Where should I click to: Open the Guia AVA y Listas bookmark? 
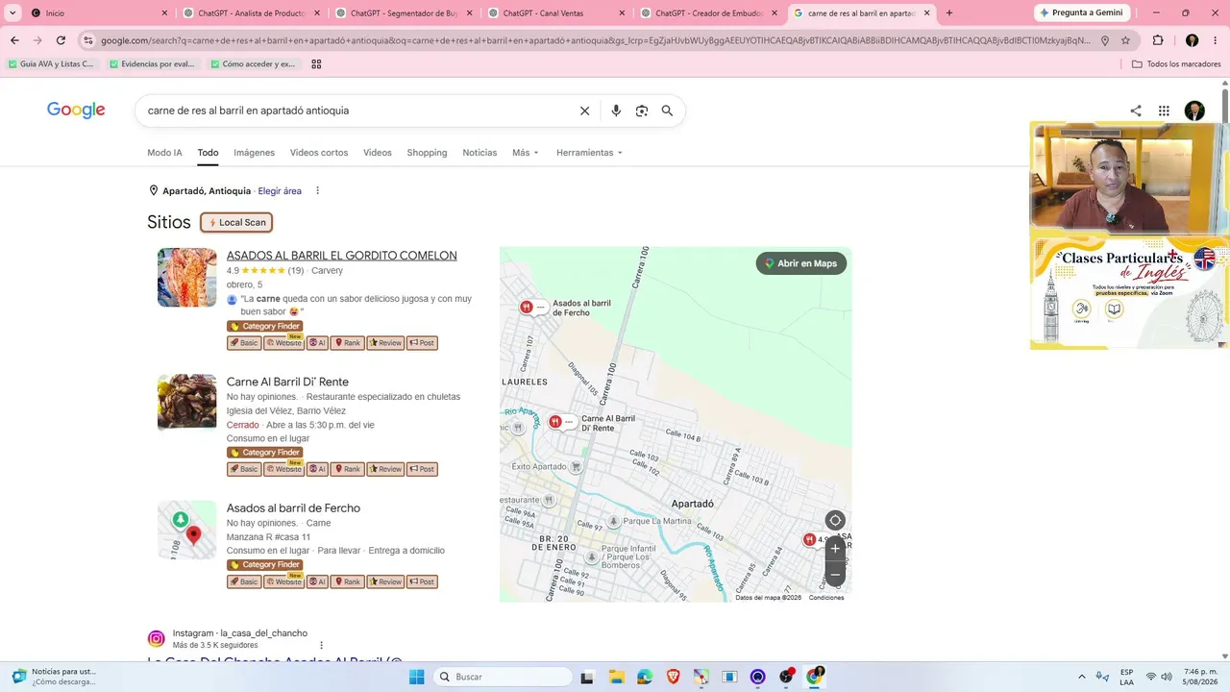52,64
